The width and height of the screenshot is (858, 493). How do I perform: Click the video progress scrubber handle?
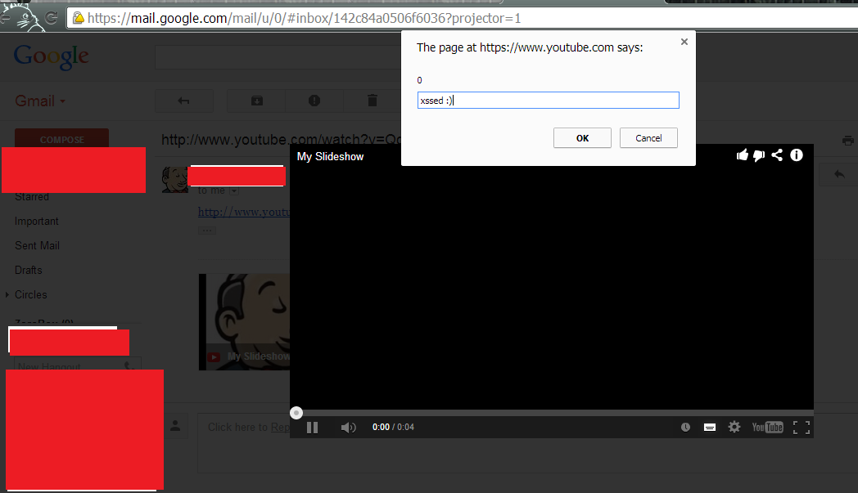click(x=296, y=413)
